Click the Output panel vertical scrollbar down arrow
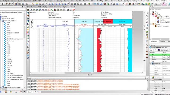The image size is (170, 95). click(x=148, y=89)
